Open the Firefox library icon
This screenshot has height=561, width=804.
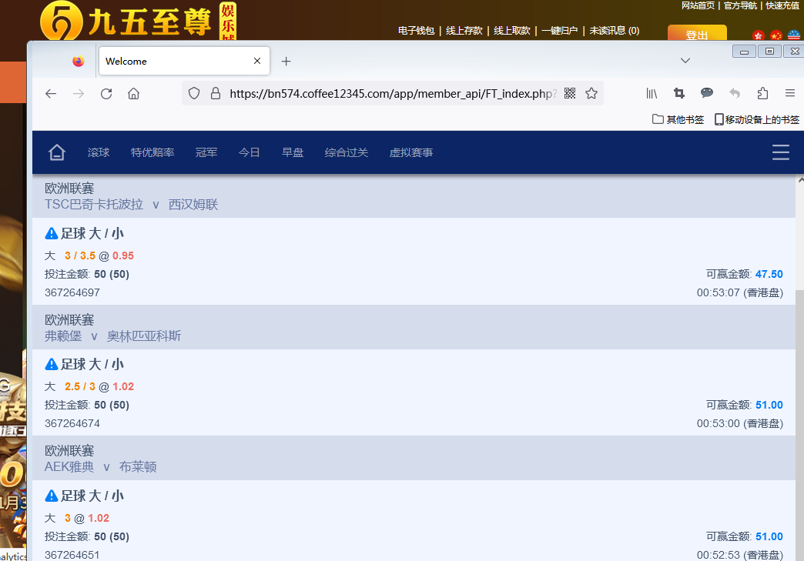tap(652, 93)
